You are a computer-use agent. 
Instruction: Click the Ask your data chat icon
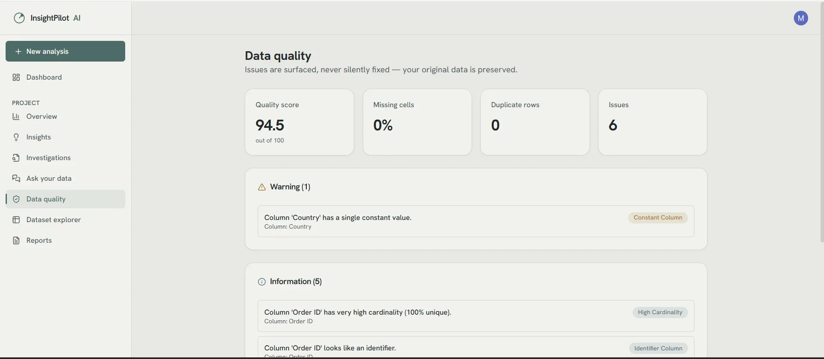click(16, 179)
